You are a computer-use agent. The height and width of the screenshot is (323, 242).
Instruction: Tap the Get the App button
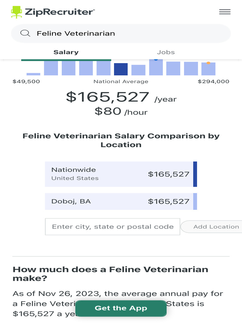coord(121,308)
